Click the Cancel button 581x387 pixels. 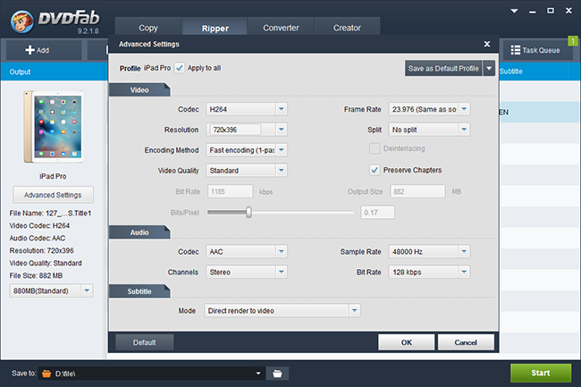[x=466, y=342]
